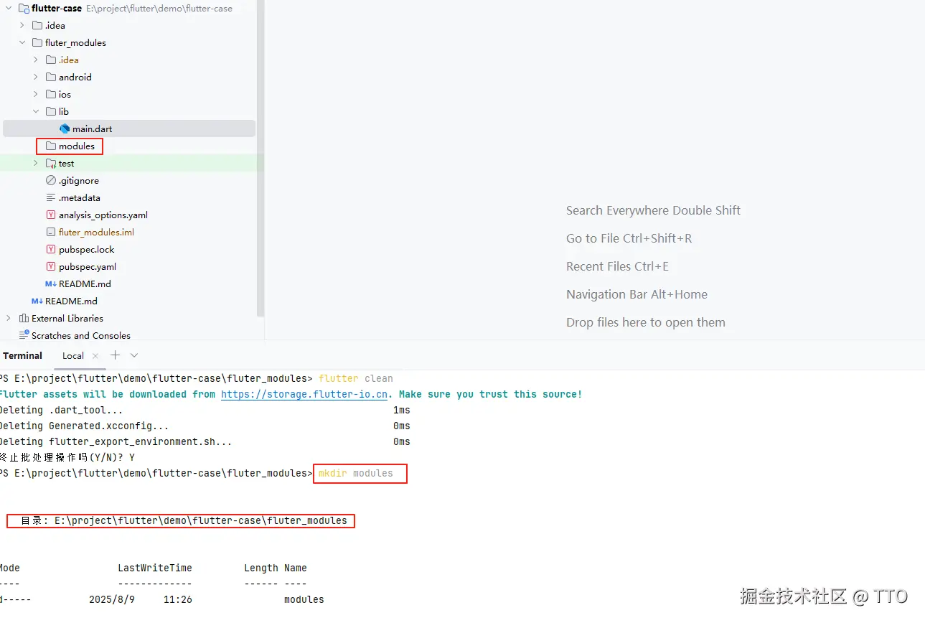Viewport: 925px width, 623px height.
Task: Click the project tree vertical scrollbar
Action: click(260, 158)
